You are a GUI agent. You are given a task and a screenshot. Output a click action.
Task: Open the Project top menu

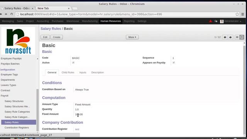tap(30, 21)
